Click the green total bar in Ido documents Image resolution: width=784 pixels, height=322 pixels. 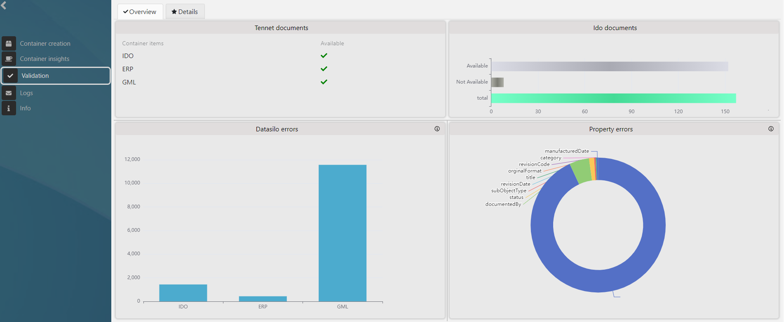[x=613, y=98]
